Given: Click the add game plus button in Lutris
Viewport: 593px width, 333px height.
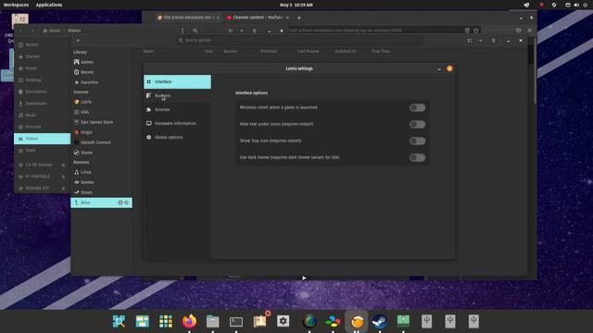Looking at the screenshot, I should [x=78, y=41].
